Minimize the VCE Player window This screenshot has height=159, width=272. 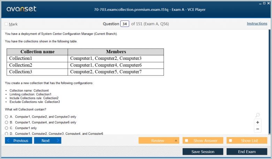coord(260,3)
